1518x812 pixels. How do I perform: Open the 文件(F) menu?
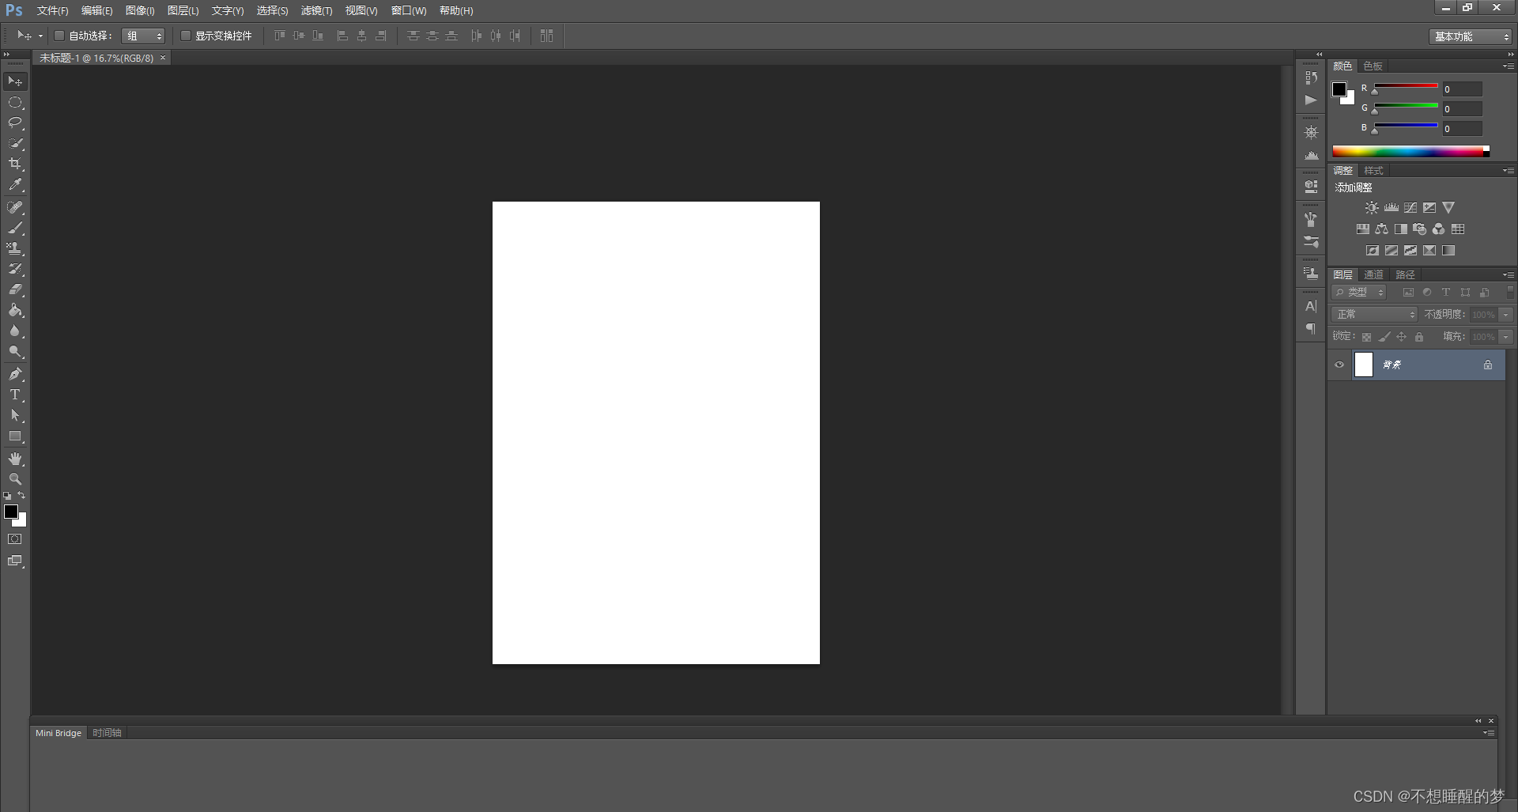click(x=52, y=10)
